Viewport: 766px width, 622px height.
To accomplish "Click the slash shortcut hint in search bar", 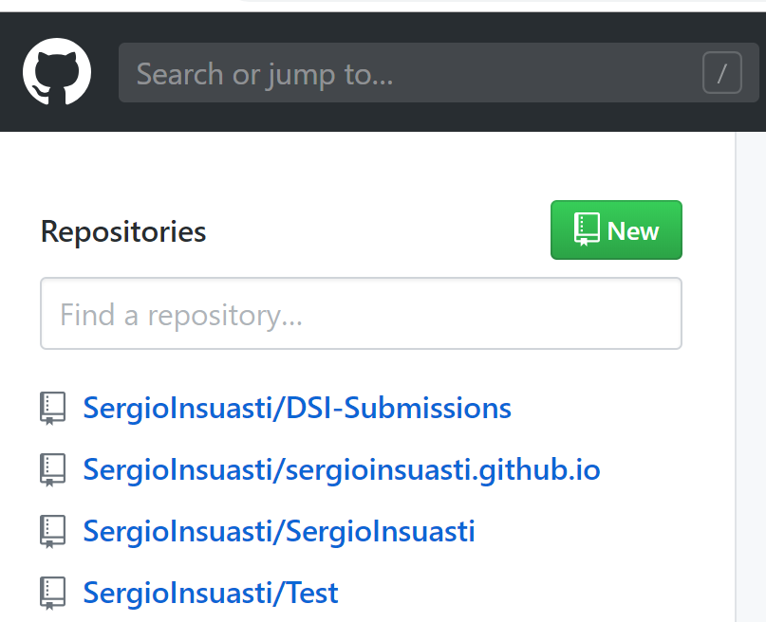I will [x=722, y=73].
